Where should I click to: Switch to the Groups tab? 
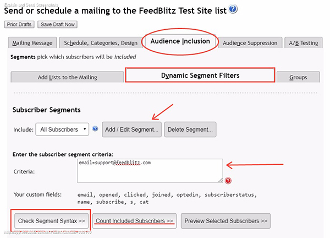[298, 77]
